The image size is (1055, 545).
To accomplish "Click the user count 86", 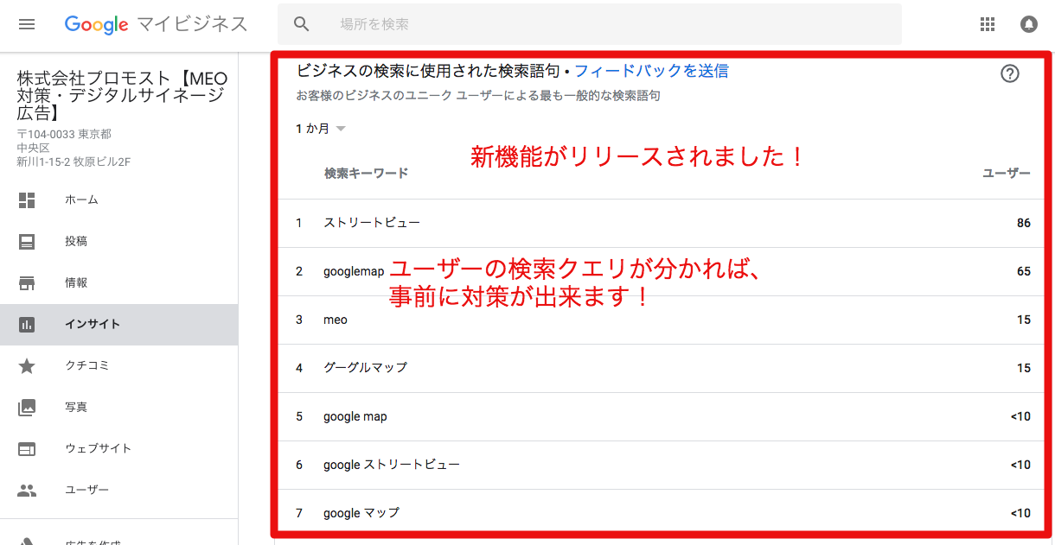I will 1024,223.
